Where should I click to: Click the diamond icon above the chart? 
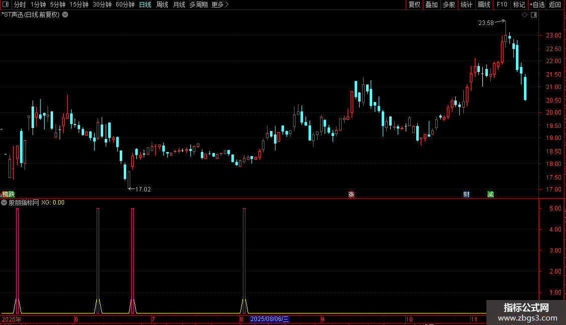525,15
